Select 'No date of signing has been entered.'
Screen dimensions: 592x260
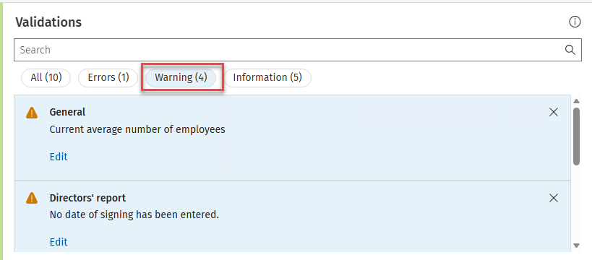pyautogui.click(x=134, y=215)
